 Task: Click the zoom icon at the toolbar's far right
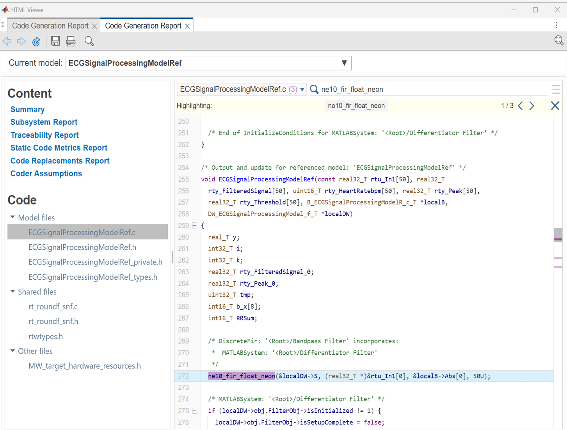point(559,41)
